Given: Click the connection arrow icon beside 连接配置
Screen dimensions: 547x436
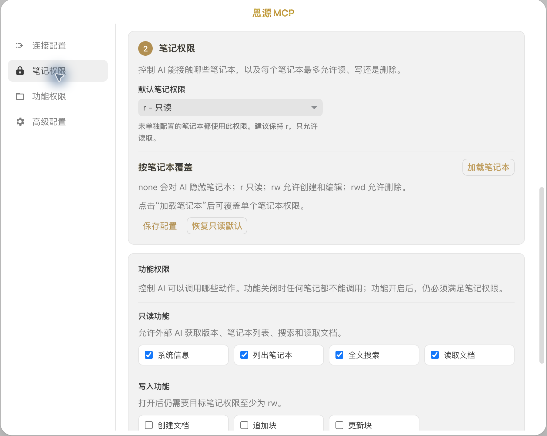Looking at the screenshot, I should click(x=20, y=45).
